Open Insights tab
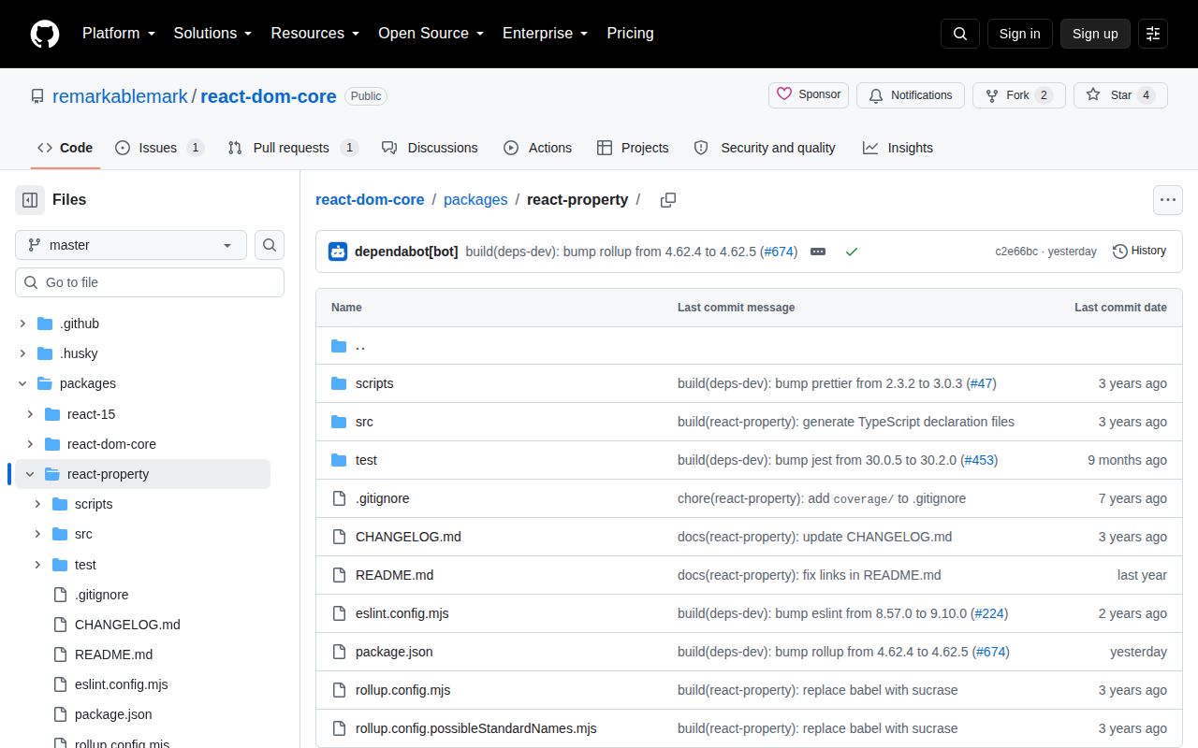The width and height of the screenshot is (1198, 748). click(898, 148)
